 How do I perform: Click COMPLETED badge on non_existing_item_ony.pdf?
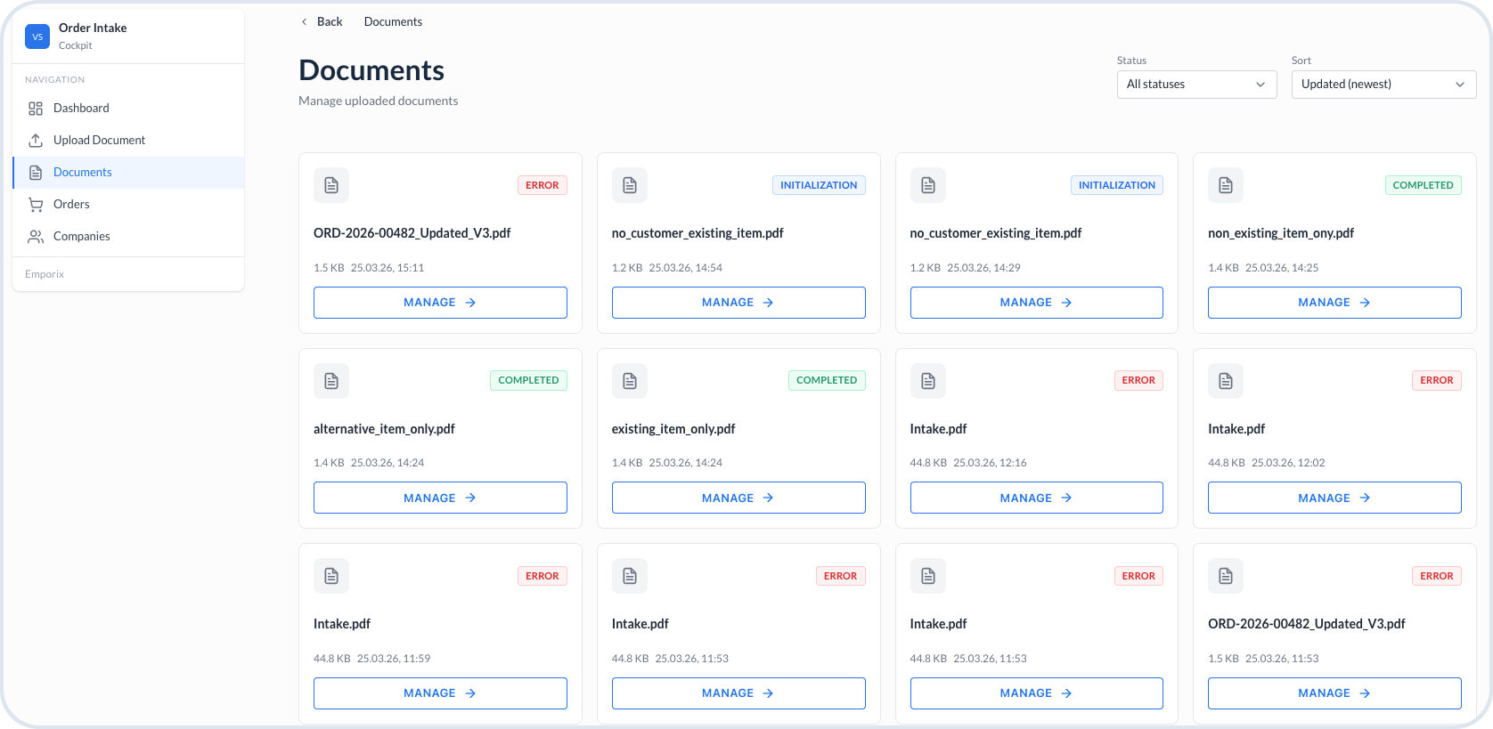point(1424,185)
